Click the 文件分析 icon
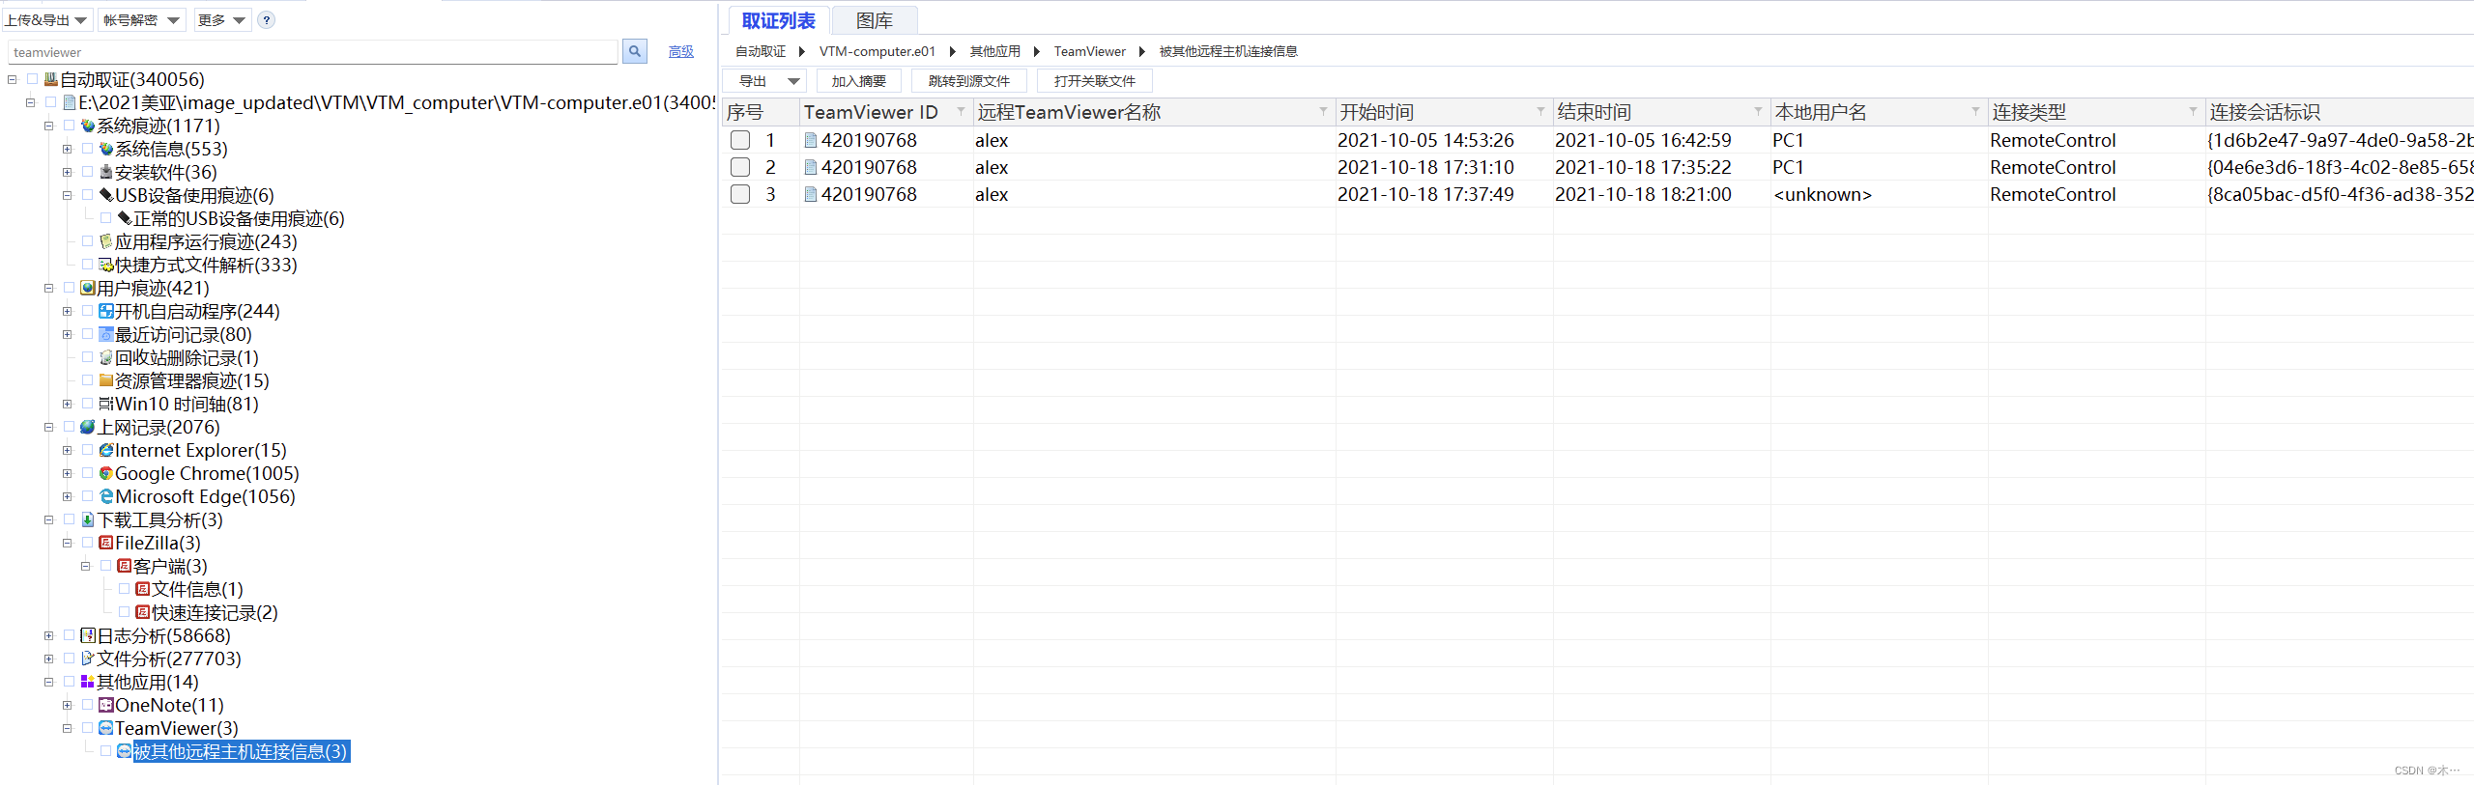This screenshot has width=2474, height=785. 88,659
